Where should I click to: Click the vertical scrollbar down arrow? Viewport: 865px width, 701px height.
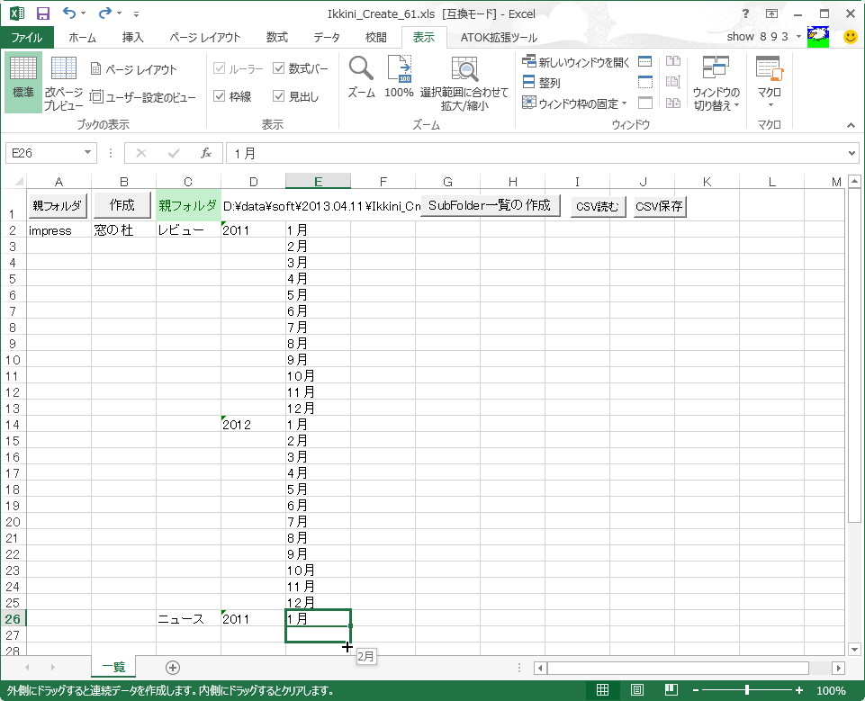(854, 649)
